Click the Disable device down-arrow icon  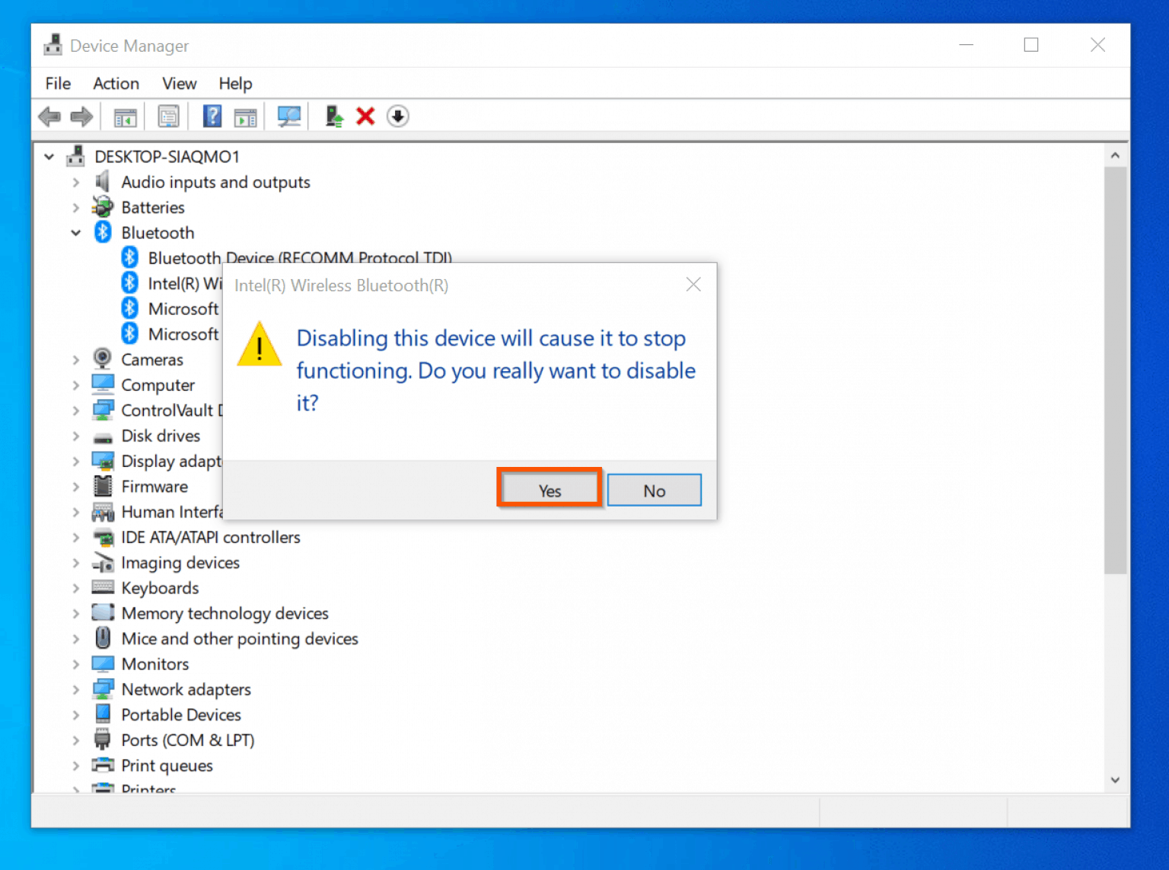397,116
